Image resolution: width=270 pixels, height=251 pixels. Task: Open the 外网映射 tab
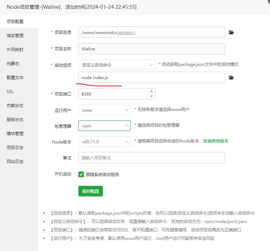15,50
